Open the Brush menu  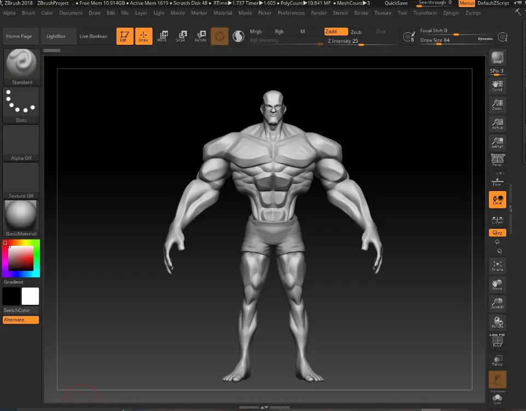[x=28, y=13]
